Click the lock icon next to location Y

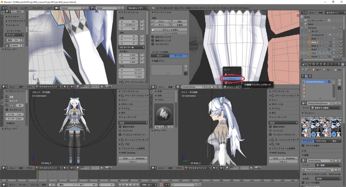pos(142,25)
